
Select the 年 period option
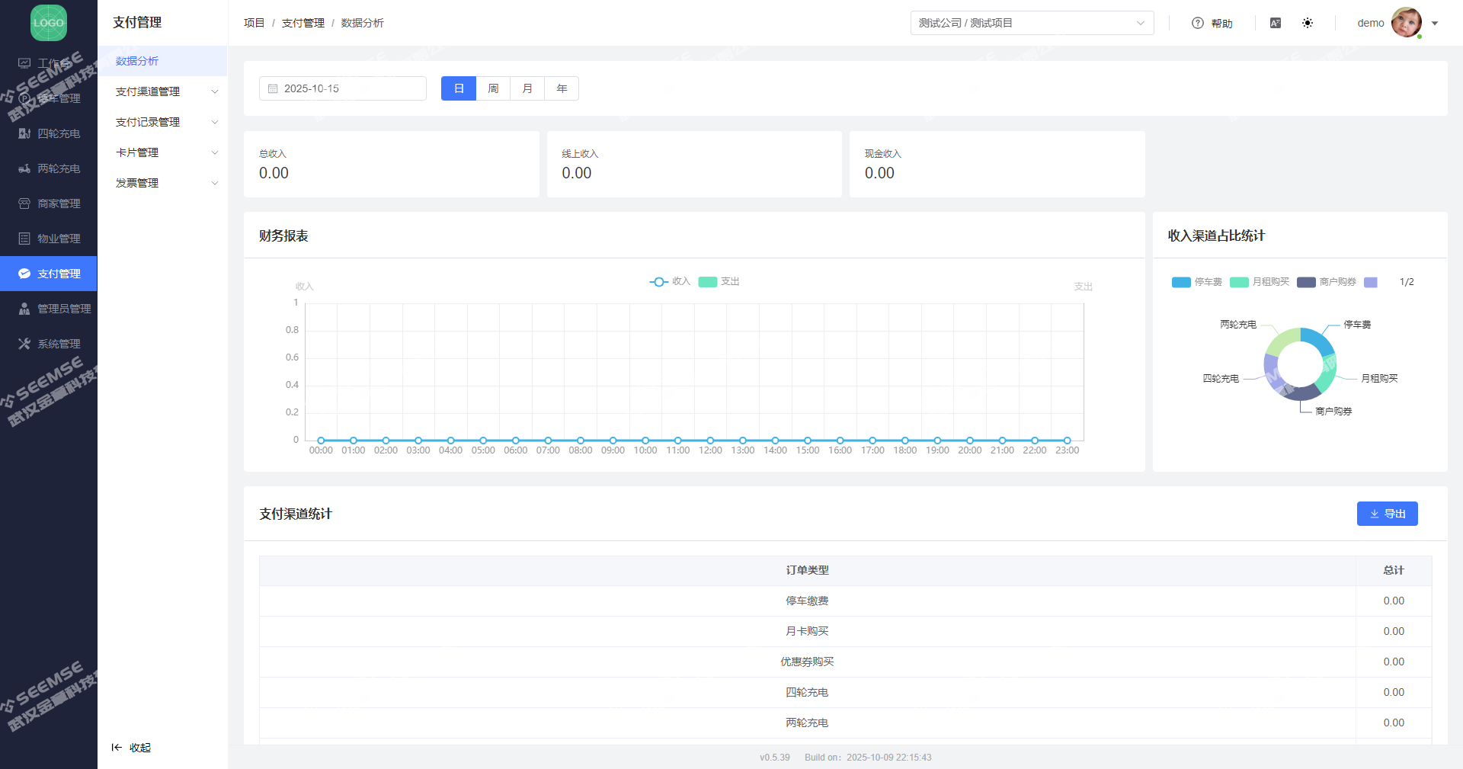(562, 88)
